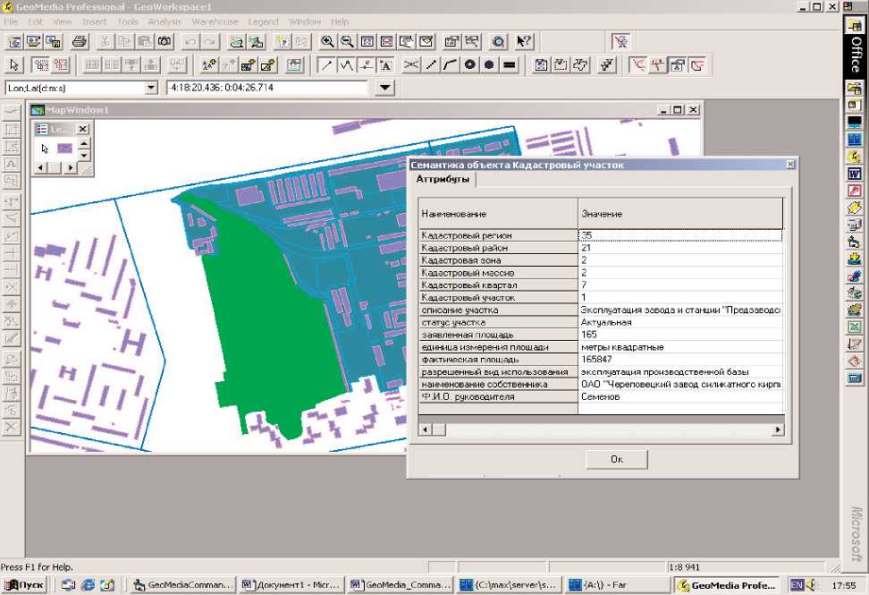Select the arrow Select tool
869x595 pixels.
13,64
